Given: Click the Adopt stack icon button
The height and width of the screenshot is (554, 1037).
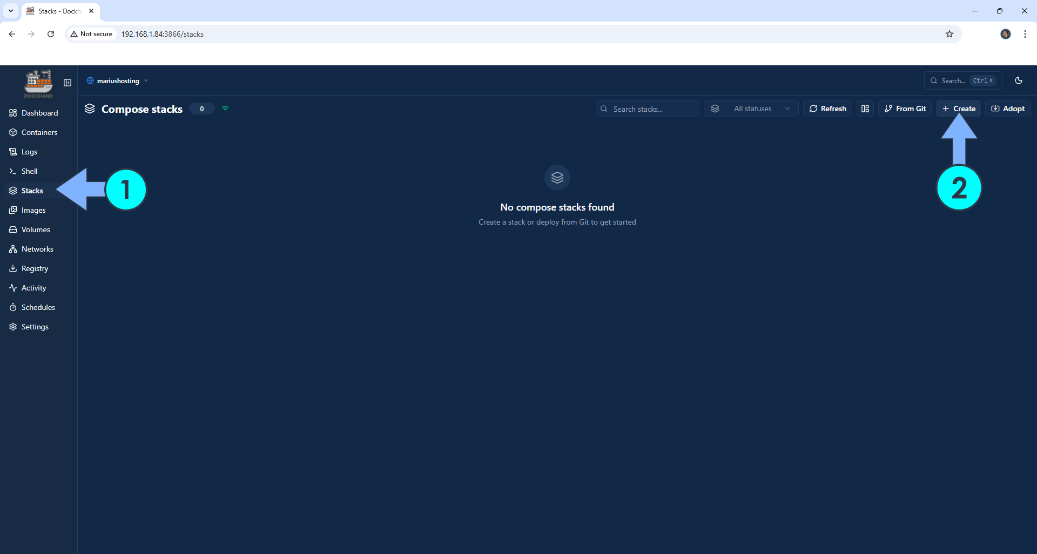Looking at the screenshot, I should click(x=995, y=109).
